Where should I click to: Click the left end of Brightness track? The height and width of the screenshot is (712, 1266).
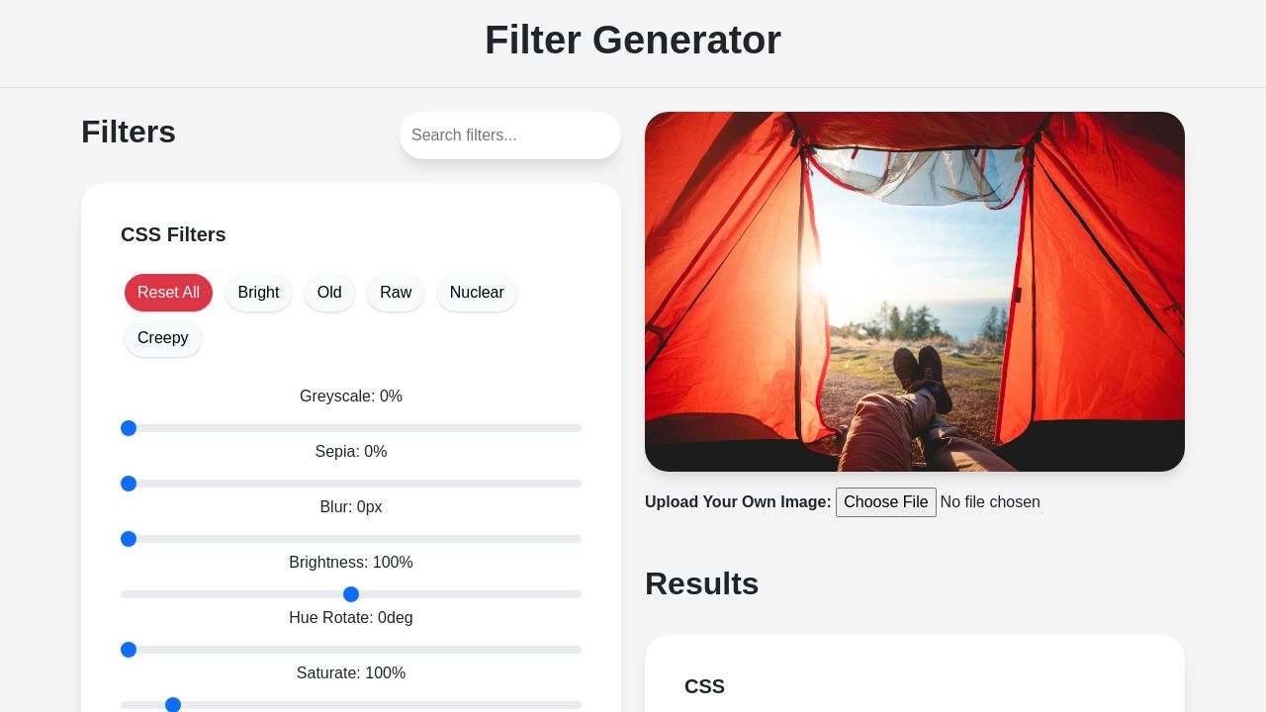coord(125,594)
